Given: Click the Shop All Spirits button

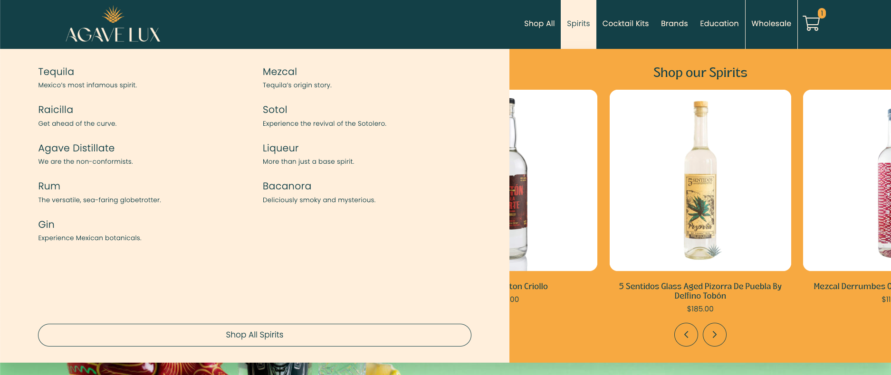Looking at the screenshot, I should tap(254, 335).
